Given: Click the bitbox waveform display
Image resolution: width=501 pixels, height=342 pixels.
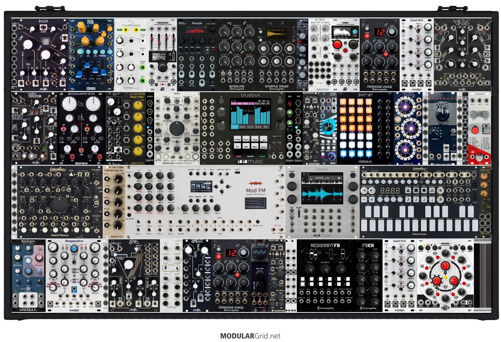Looking at the screenshot, I should (323, 194).
